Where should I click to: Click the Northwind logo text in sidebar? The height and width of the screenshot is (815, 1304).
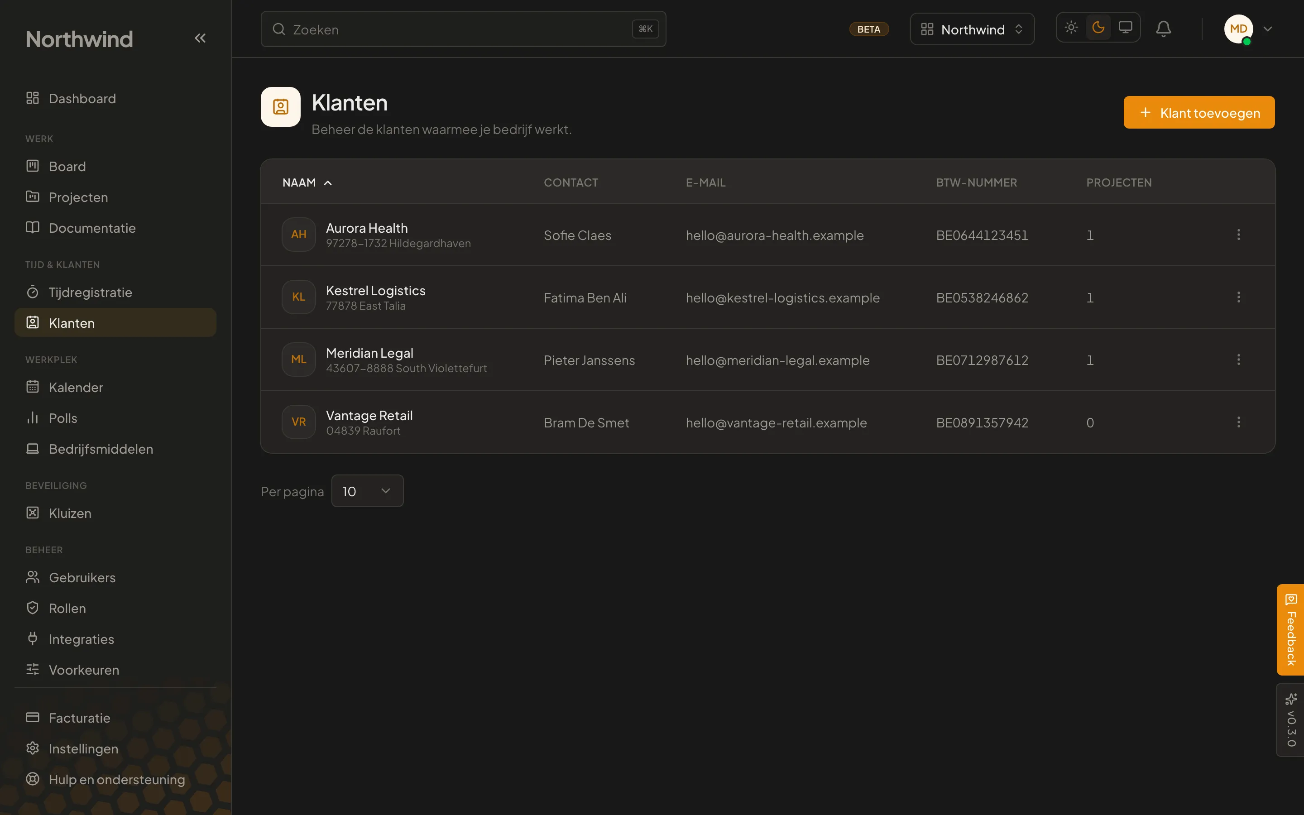point(79,39)
